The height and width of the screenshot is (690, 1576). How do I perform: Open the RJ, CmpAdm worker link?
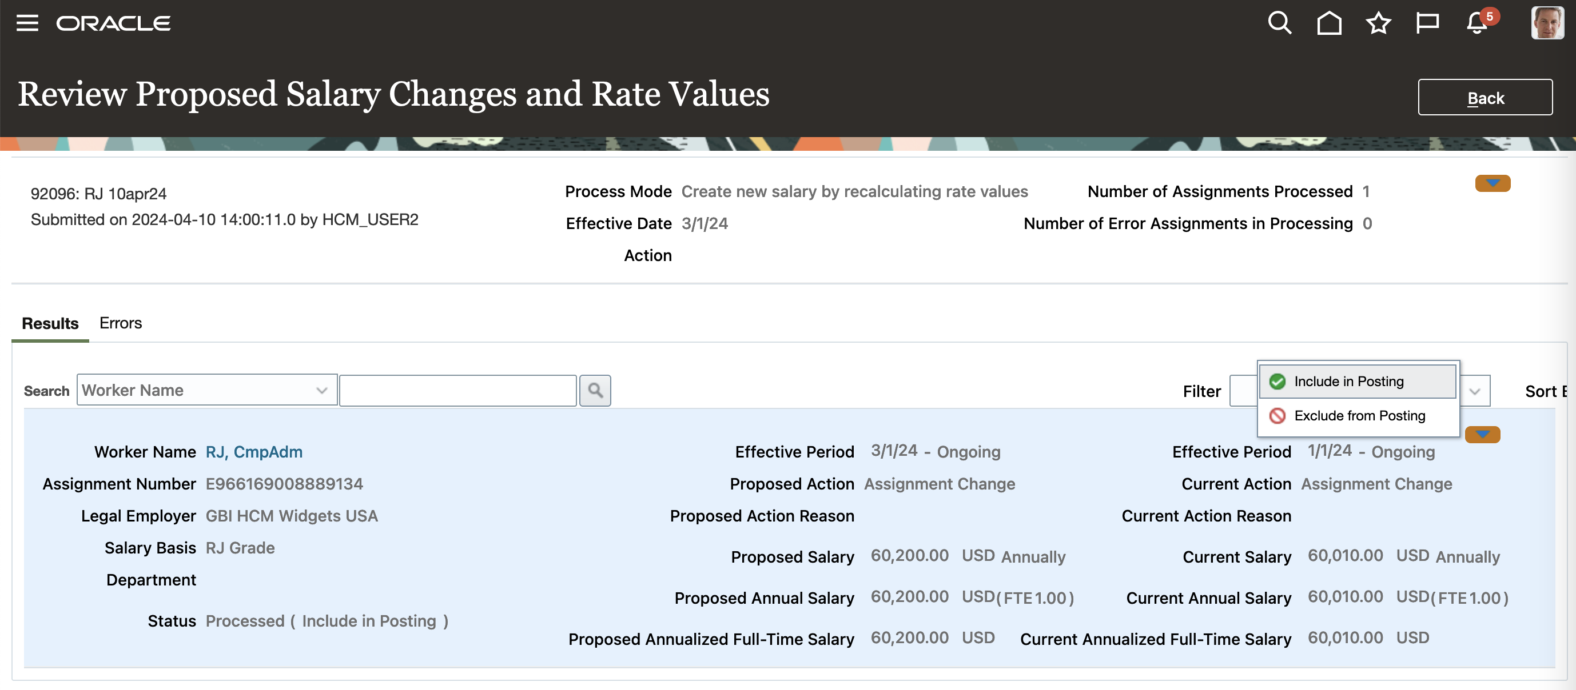pos(254,452)
